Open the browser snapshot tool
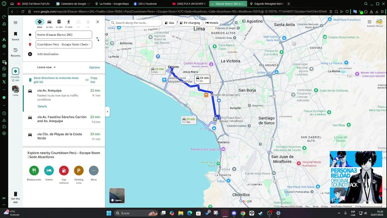Viewport: 387px width, 218px height. [x=336, y=12]
